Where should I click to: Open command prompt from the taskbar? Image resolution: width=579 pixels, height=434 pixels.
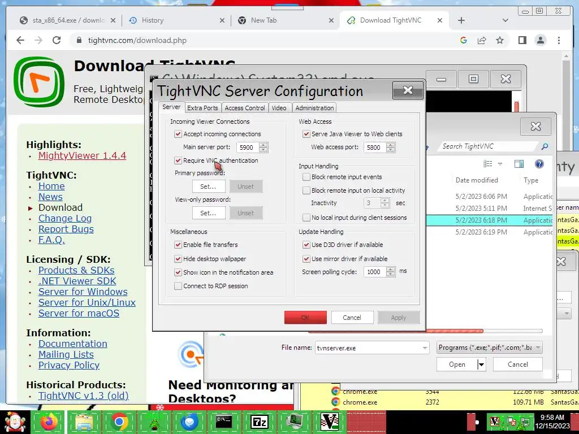[x=224, y=422]
